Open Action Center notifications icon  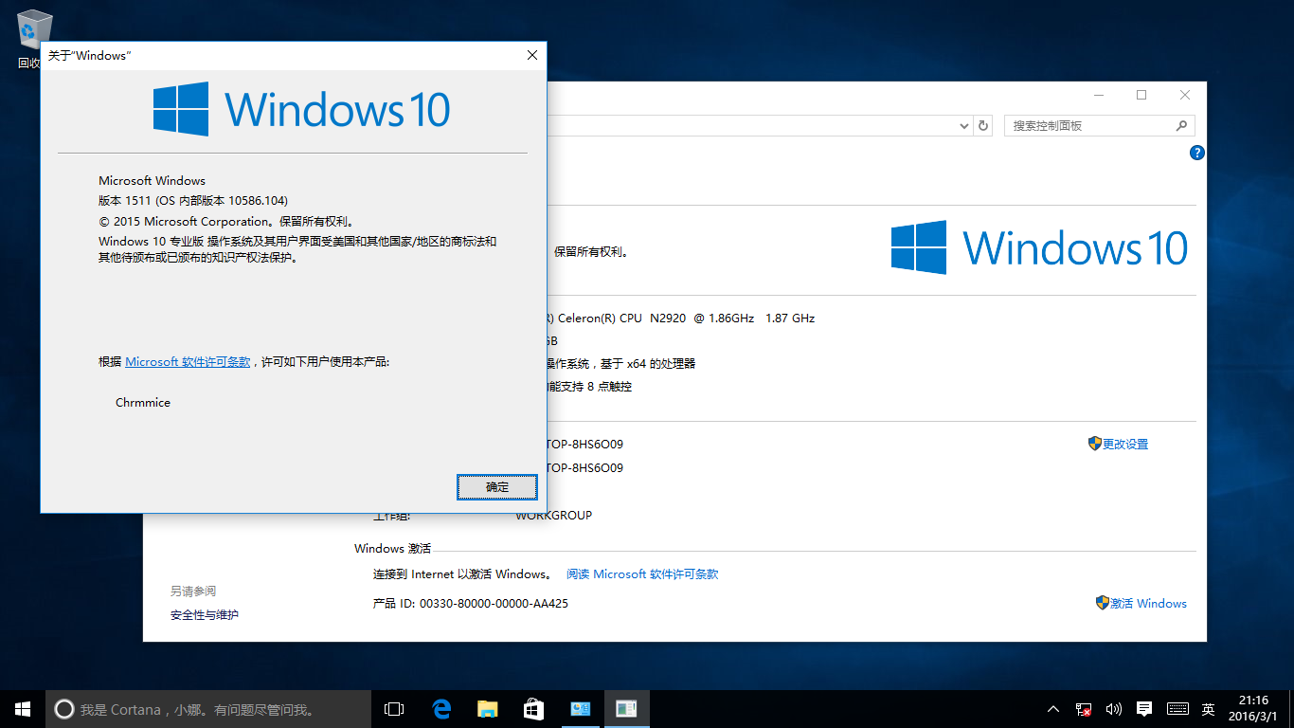coord(1144,709)
